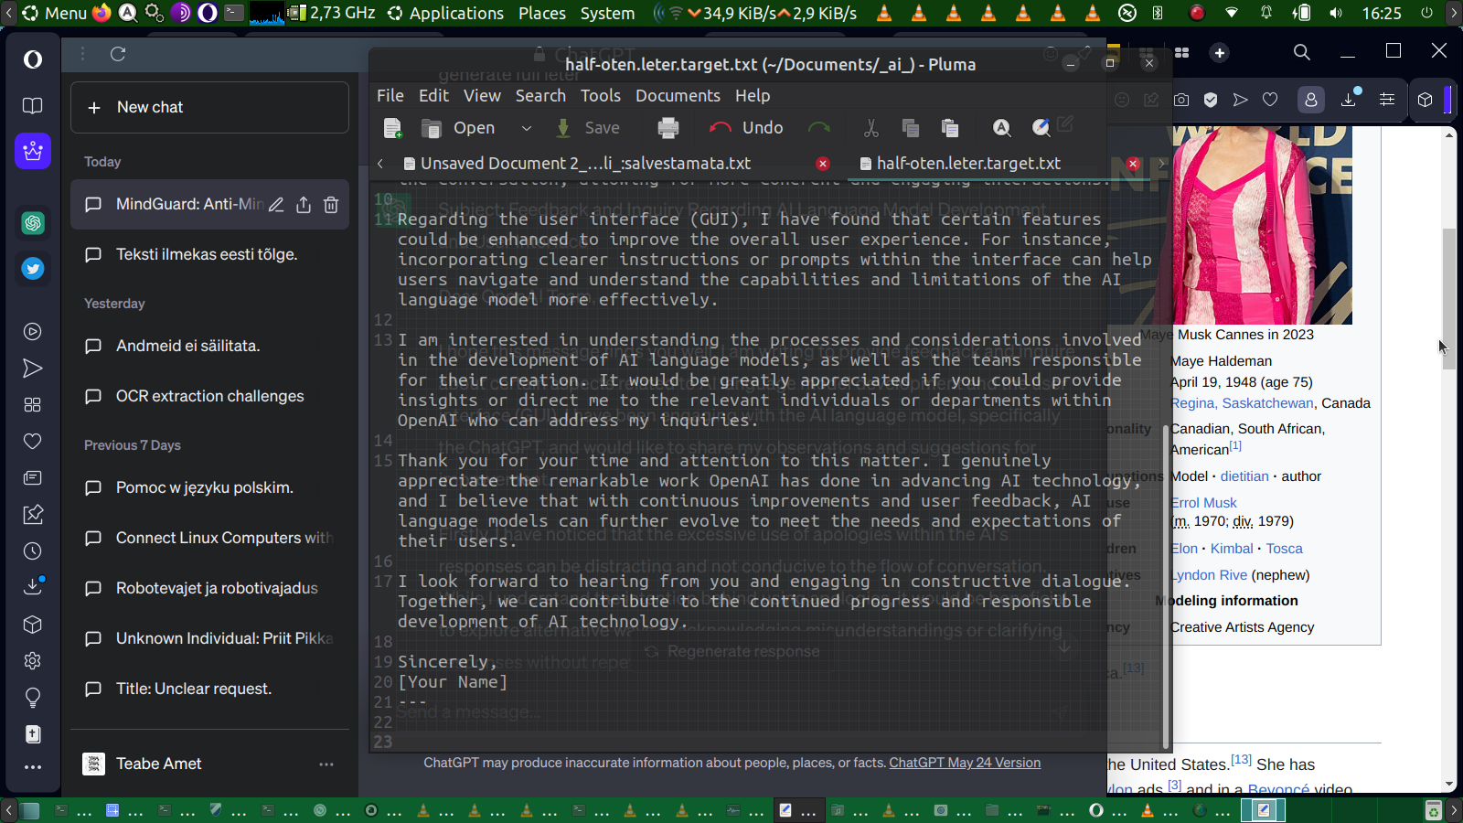
Task: Open the Opera main menu logo
Action: tap(33, 59)
